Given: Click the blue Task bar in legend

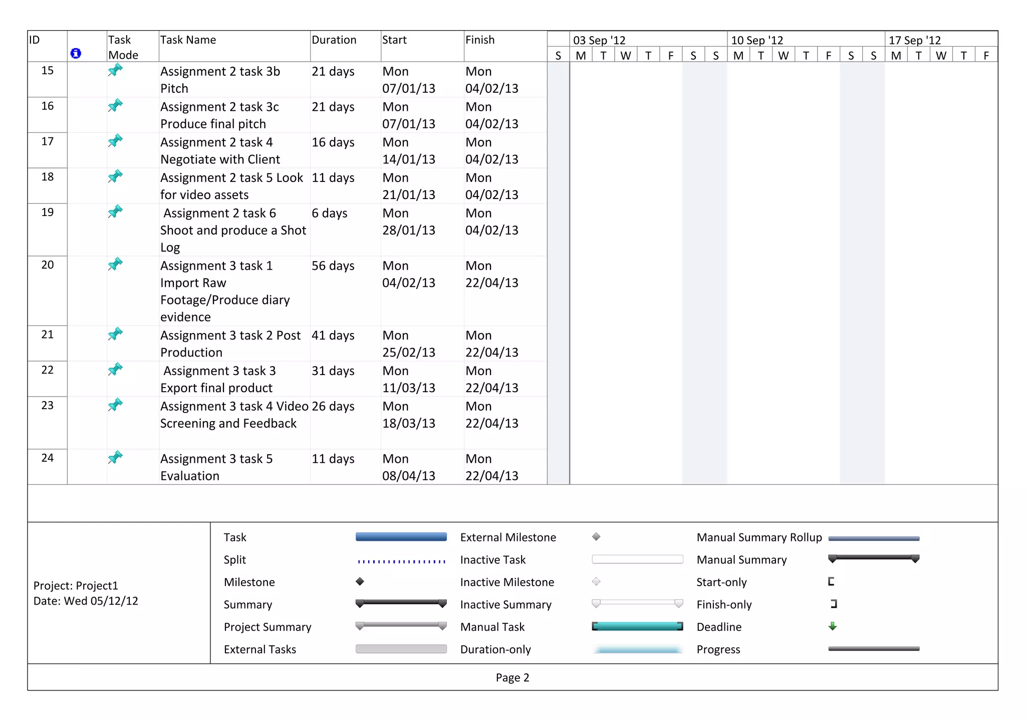Looking at the screenshot, I should [x=401, y=537].
